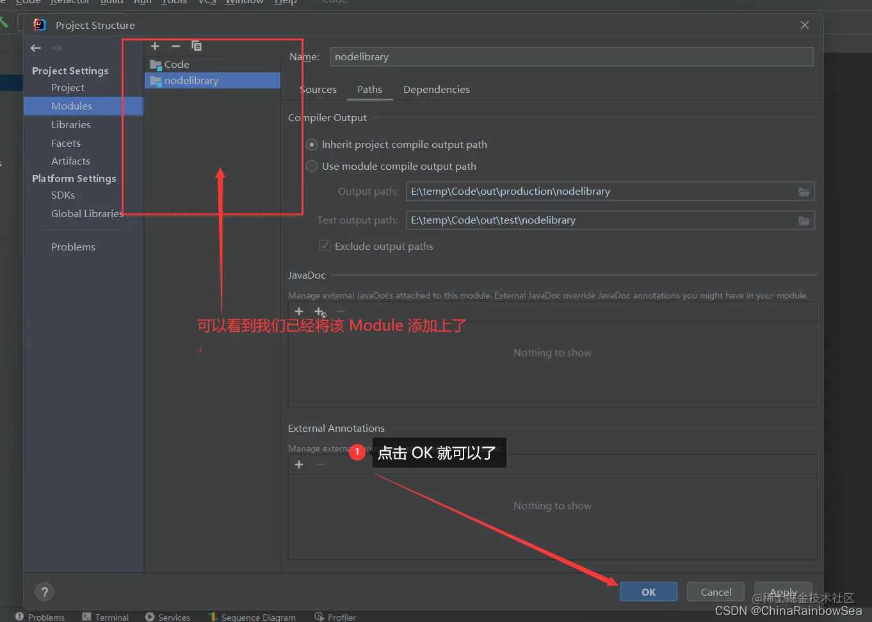The image size is (872, 622).
Task: Remove selected module with the minus icon
Action: (176, 46)
